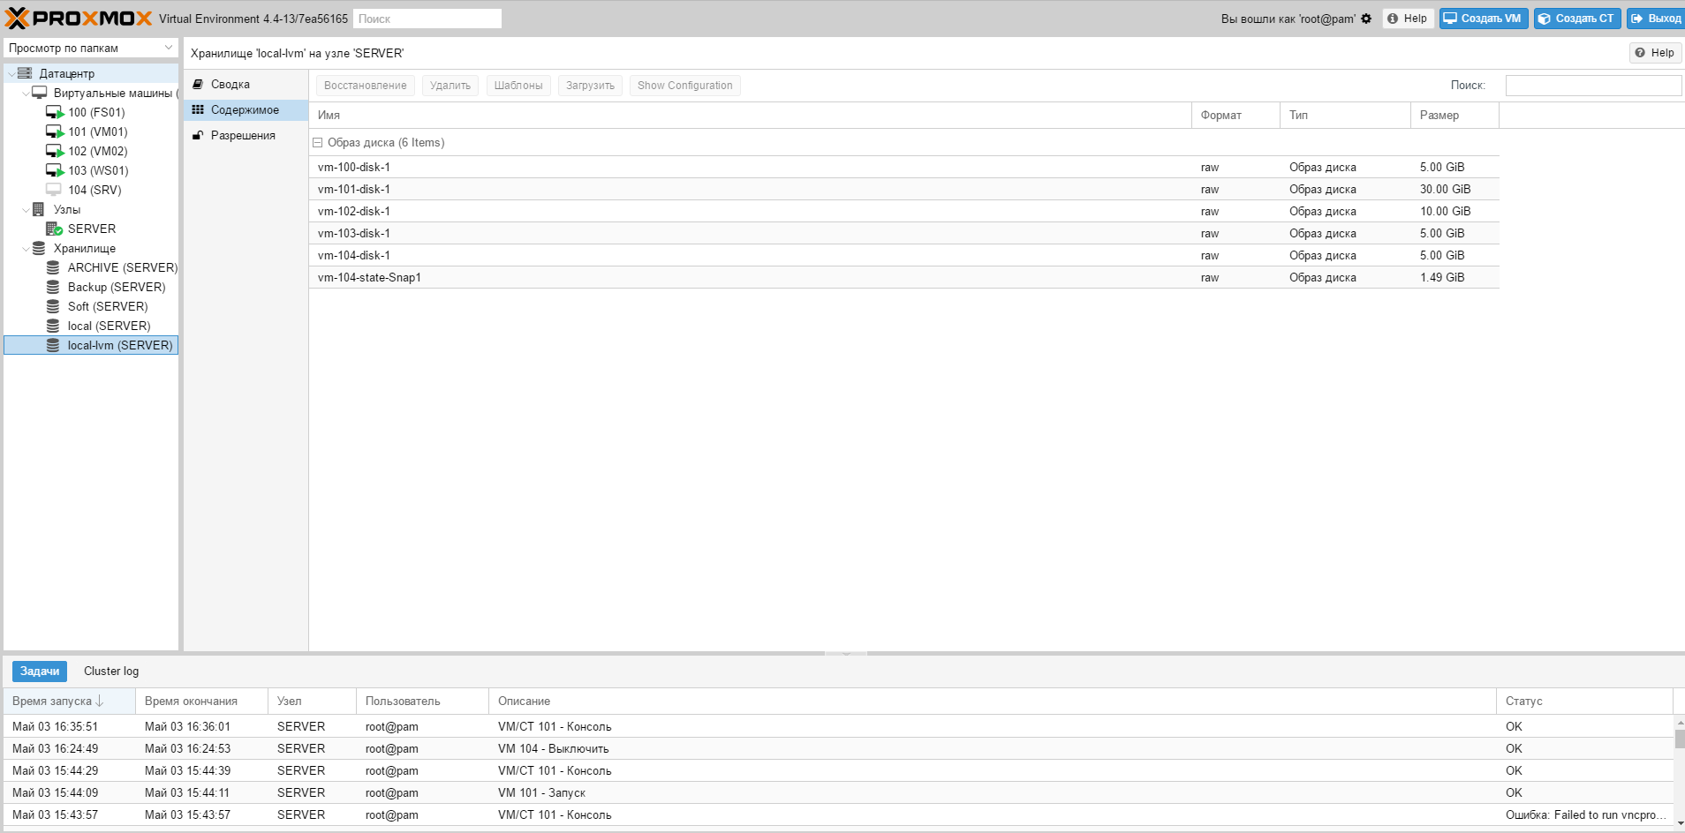
Task: Click the Создать VM button
Action: (1484, 19)
